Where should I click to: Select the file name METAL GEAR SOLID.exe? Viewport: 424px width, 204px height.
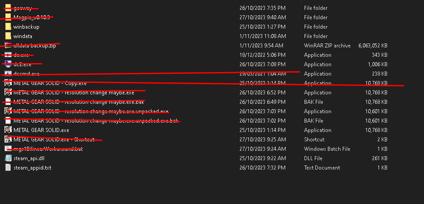pos(41,130)
